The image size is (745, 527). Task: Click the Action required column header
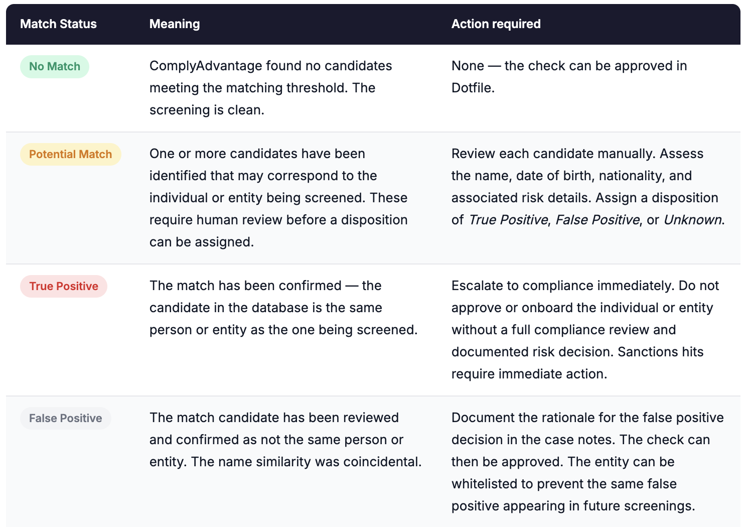tap(496, 24)
